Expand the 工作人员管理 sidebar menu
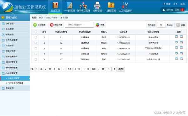188x116 pixels. (15, 40)
